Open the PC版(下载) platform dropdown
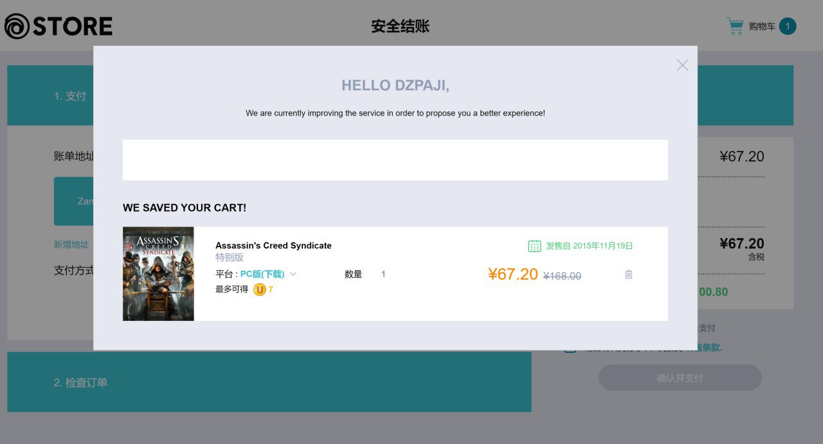 pos(262,274)
